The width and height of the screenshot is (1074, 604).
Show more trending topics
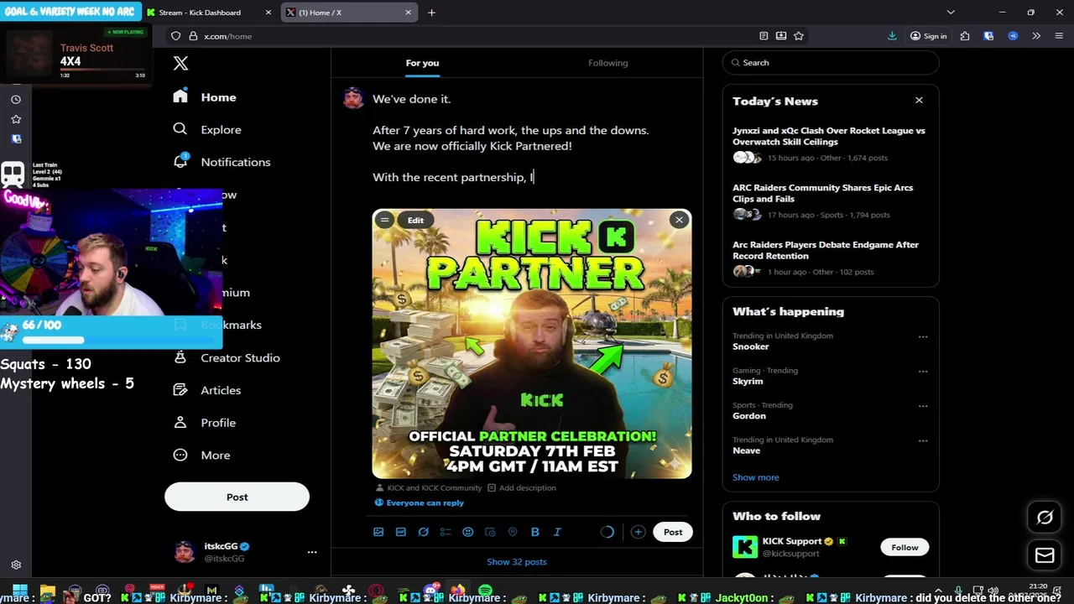(x=755, y=477)
